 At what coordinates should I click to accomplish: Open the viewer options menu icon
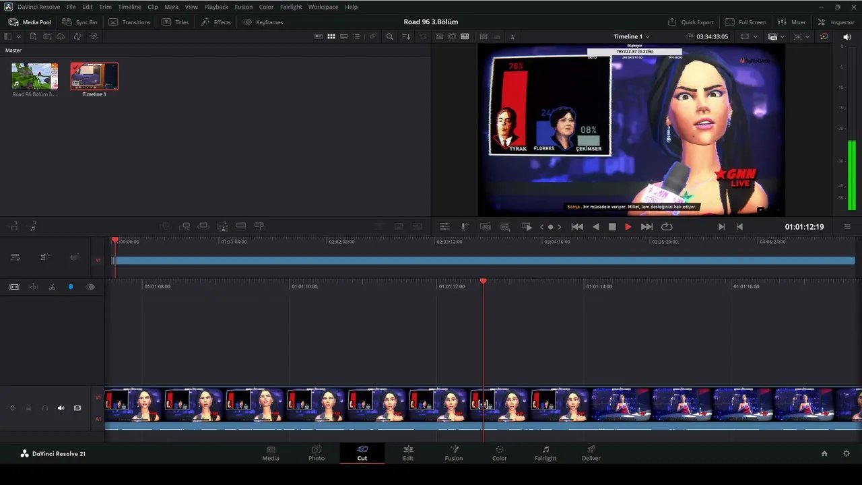(847, 227)
